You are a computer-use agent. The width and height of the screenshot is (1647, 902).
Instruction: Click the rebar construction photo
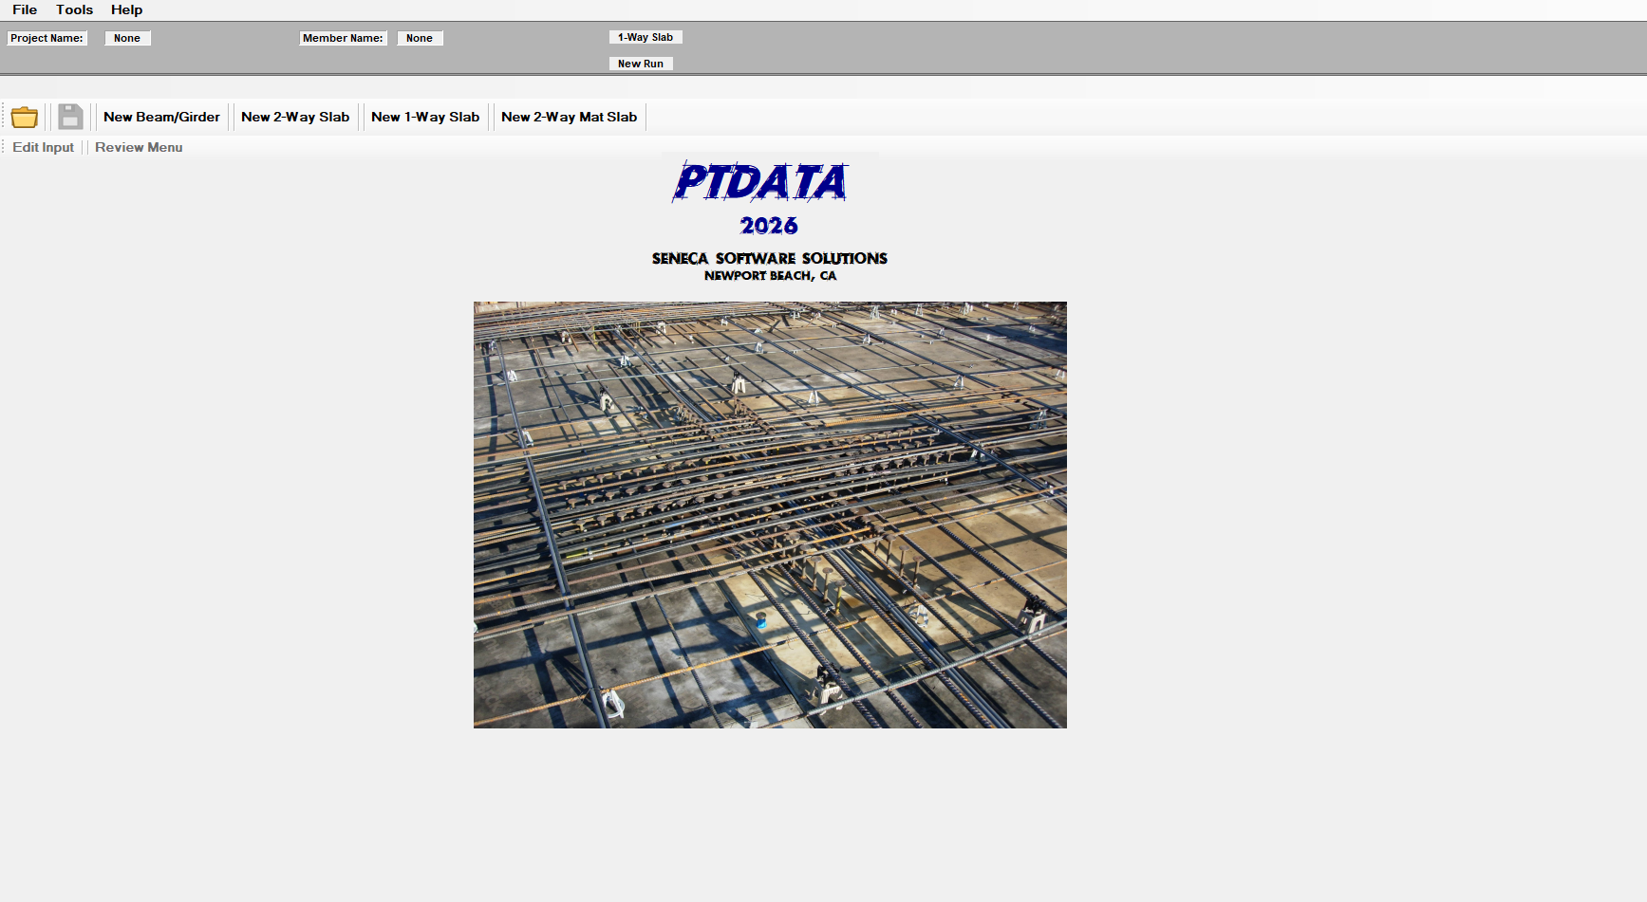tap(770, 515)
